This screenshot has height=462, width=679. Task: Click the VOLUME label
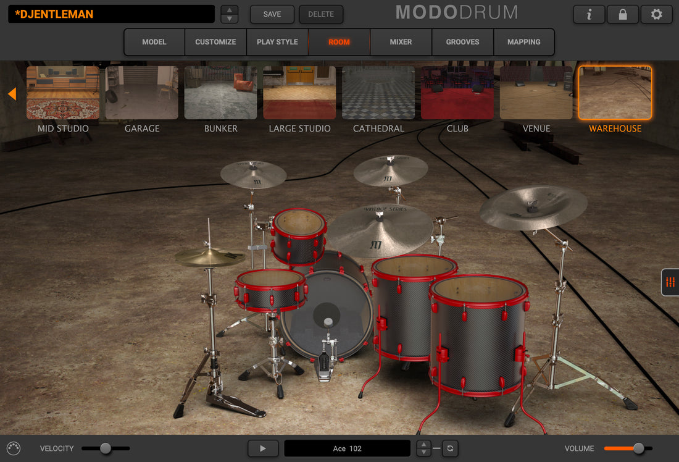[579, 448]
